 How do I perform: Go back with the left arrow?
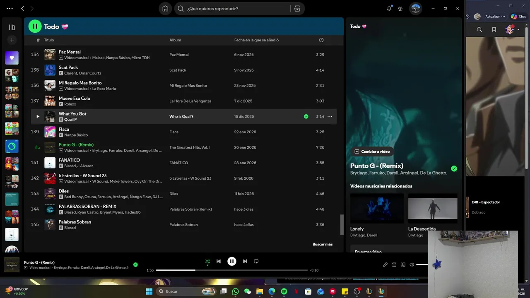(23, 8)
